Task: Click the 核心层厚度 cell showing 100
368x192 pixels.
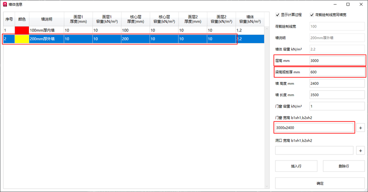Action: [135, 30]
